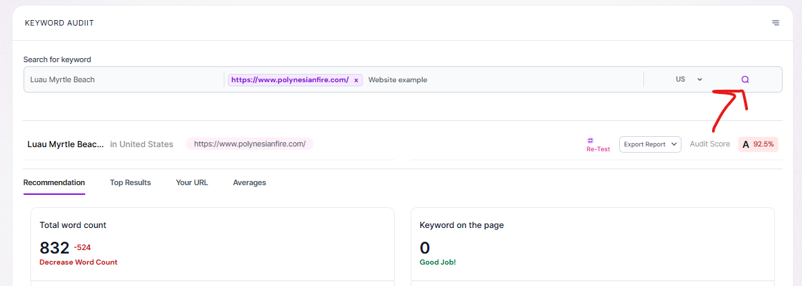Viewport: 802px width, 286px height.
Task: Click the Search for keyword label
Action: pos(57,59)
